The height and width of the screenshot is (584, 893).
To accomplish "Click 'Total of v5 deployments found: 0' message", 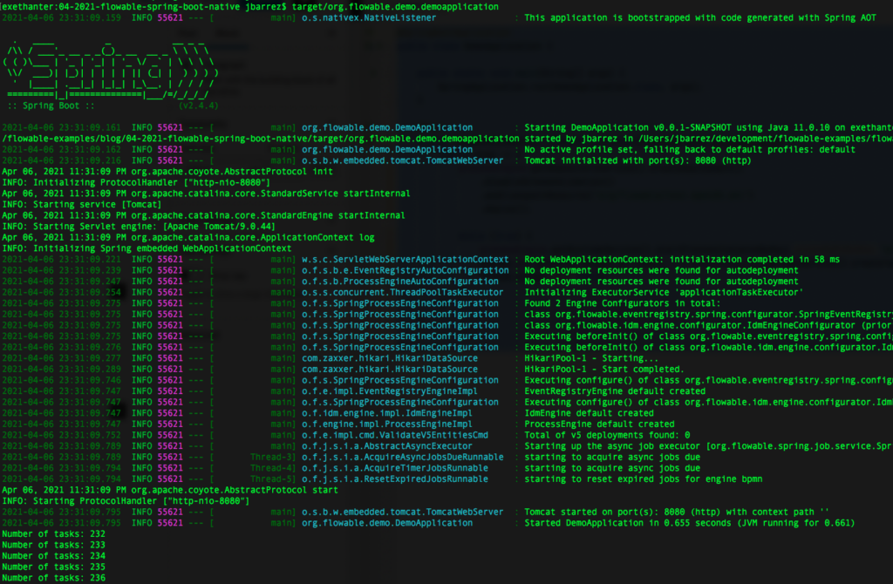I will (x=607, y=435).
